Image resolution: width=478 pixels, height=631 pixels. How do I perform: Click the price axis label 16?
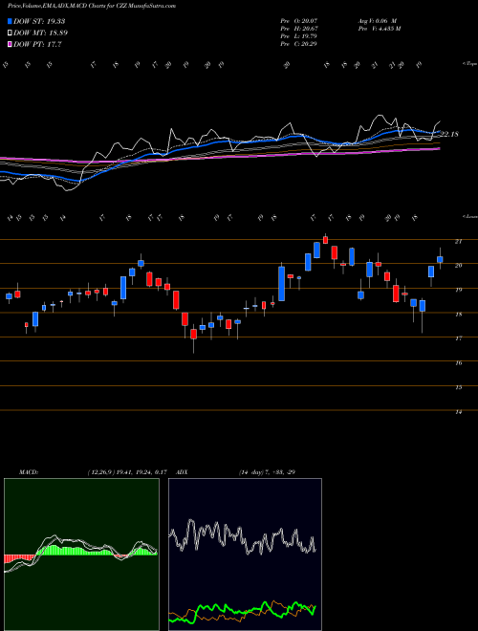point(458,363)
